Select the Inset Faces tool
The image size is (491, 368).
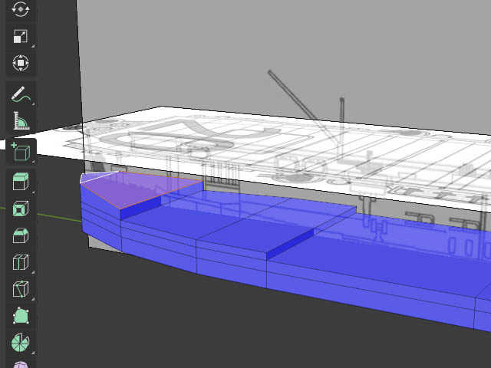21,209
